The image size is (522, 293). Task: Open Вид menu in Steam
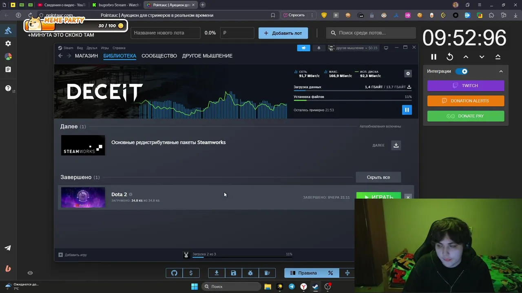tap(80, 48)
